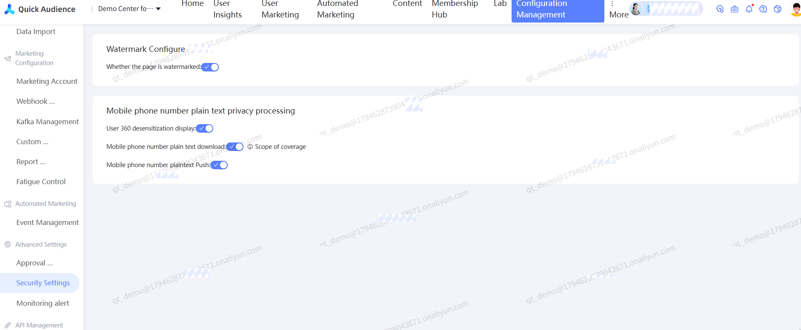
Task: Click the Marketing Configuration paper plane icon
Action: pyautogui.click(x=8, y=59)
